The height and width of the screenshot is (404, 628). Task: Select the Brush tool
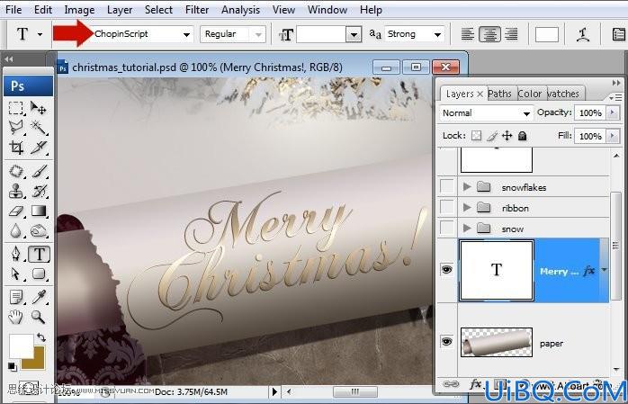(39, 171)
